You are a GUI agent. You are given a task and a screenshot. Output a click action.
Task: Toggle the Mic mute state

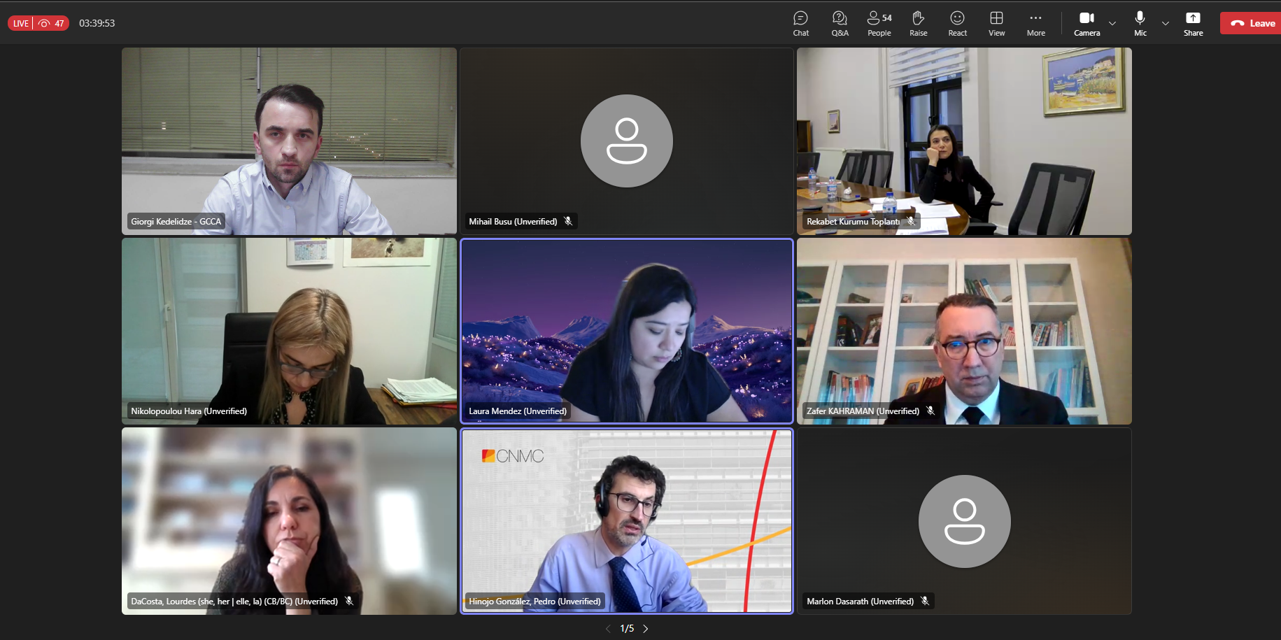click(x=1140, y=23)
